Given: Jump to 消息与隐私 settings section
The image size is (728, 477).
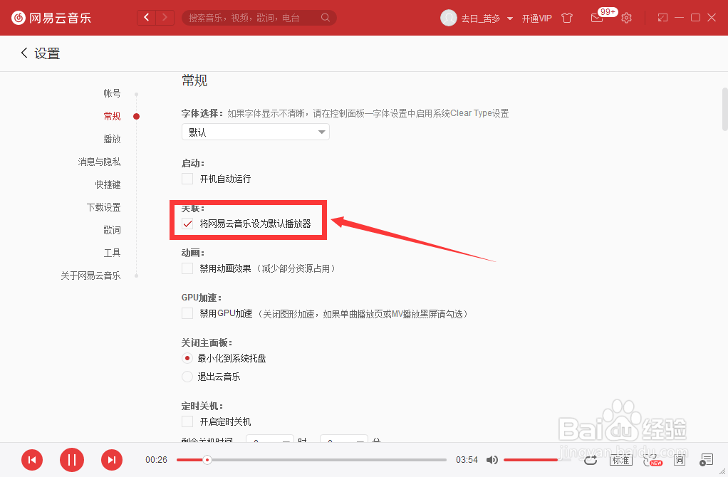Looking at the screenshot, I should pyautogui.click(x=99, y=162).
